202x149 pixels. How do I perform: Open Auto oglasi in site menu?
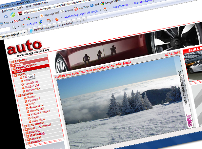click(36, 124)
